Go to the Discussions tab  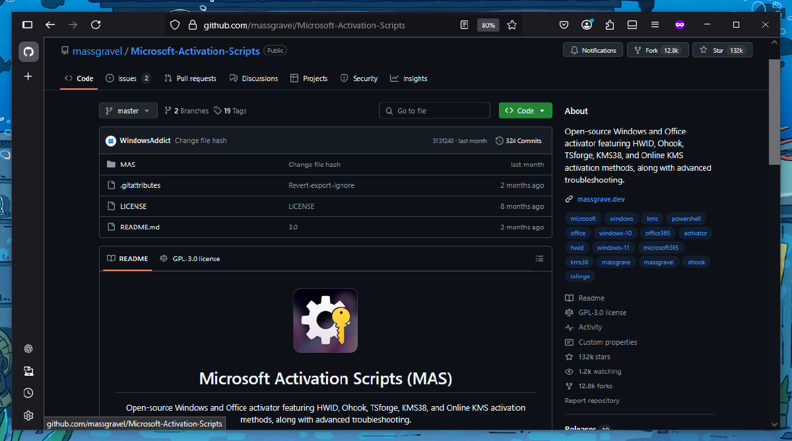pyautogui.click(x=253, y=78)
